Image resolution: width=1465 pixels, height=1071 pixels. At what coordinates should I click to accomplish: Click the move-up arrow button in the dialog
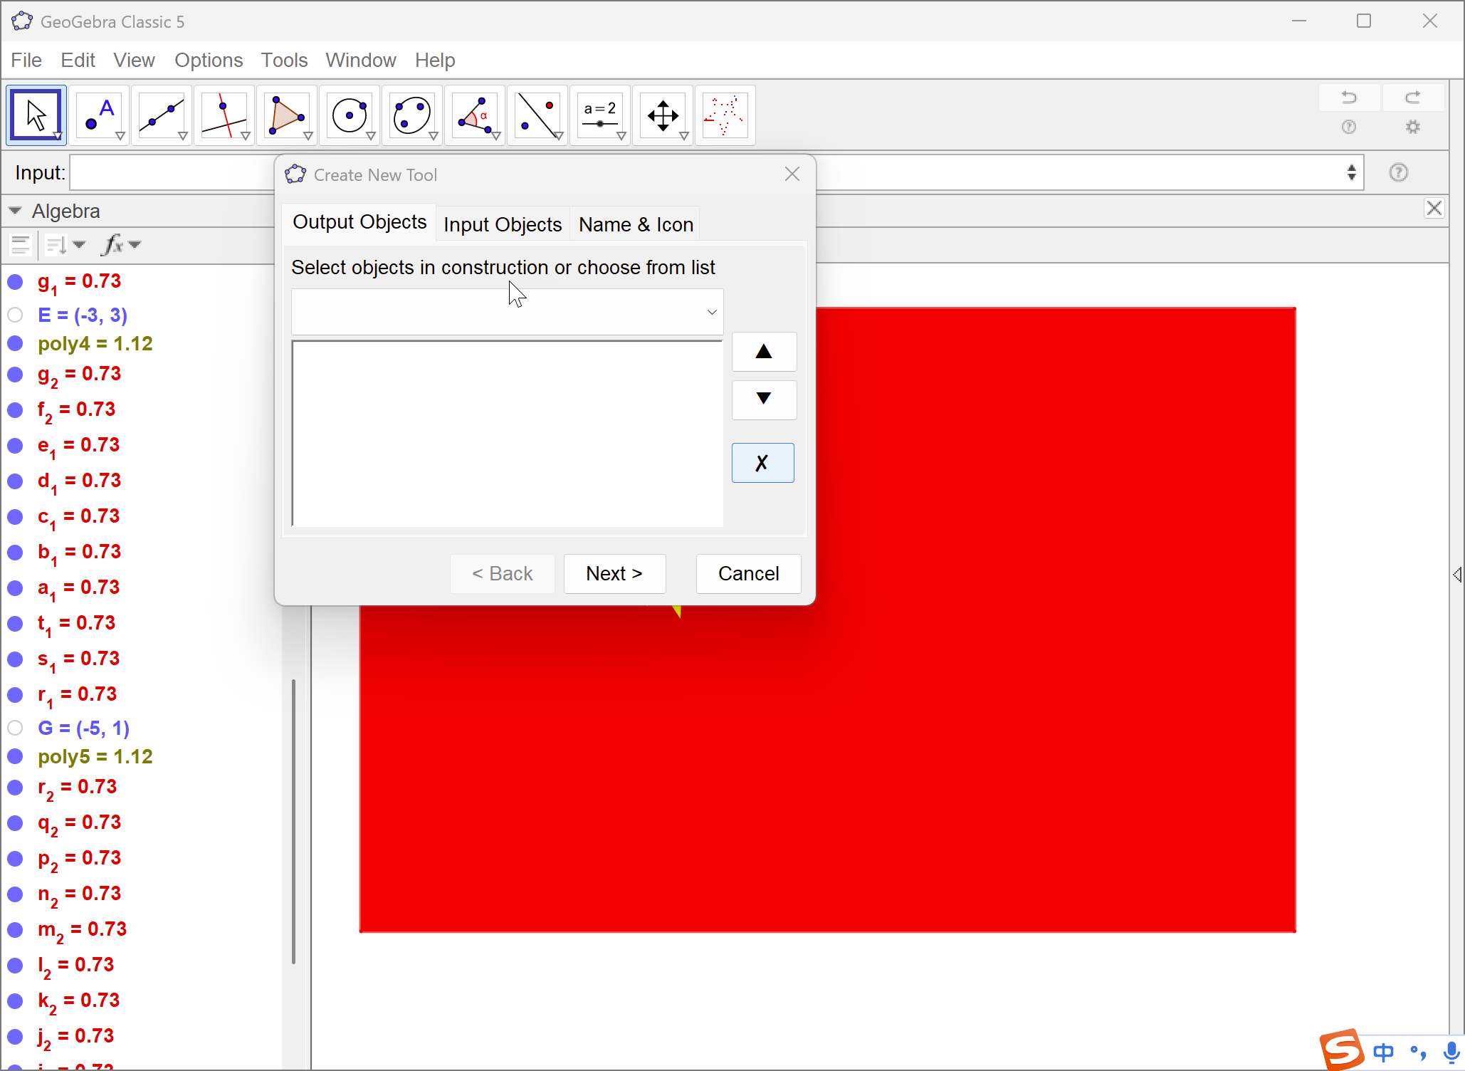[763, 352]
